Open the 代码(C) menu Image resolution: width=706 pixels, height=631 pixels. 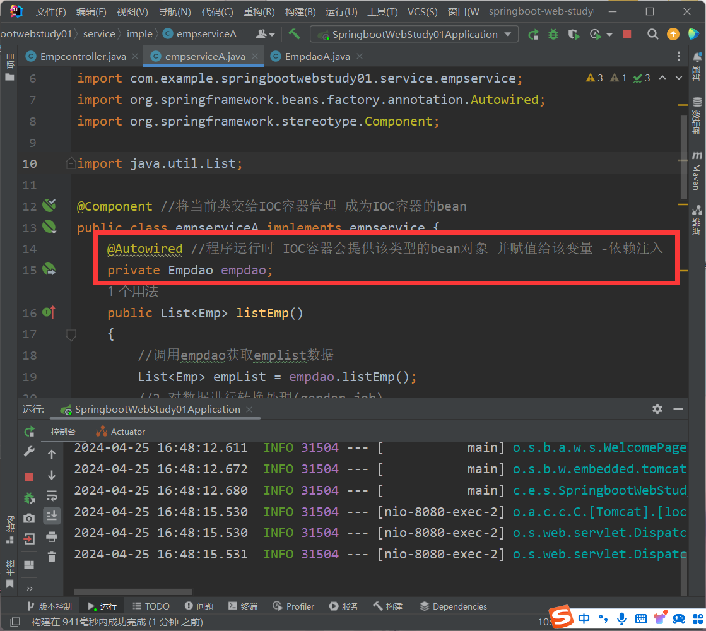coord(217,11)
